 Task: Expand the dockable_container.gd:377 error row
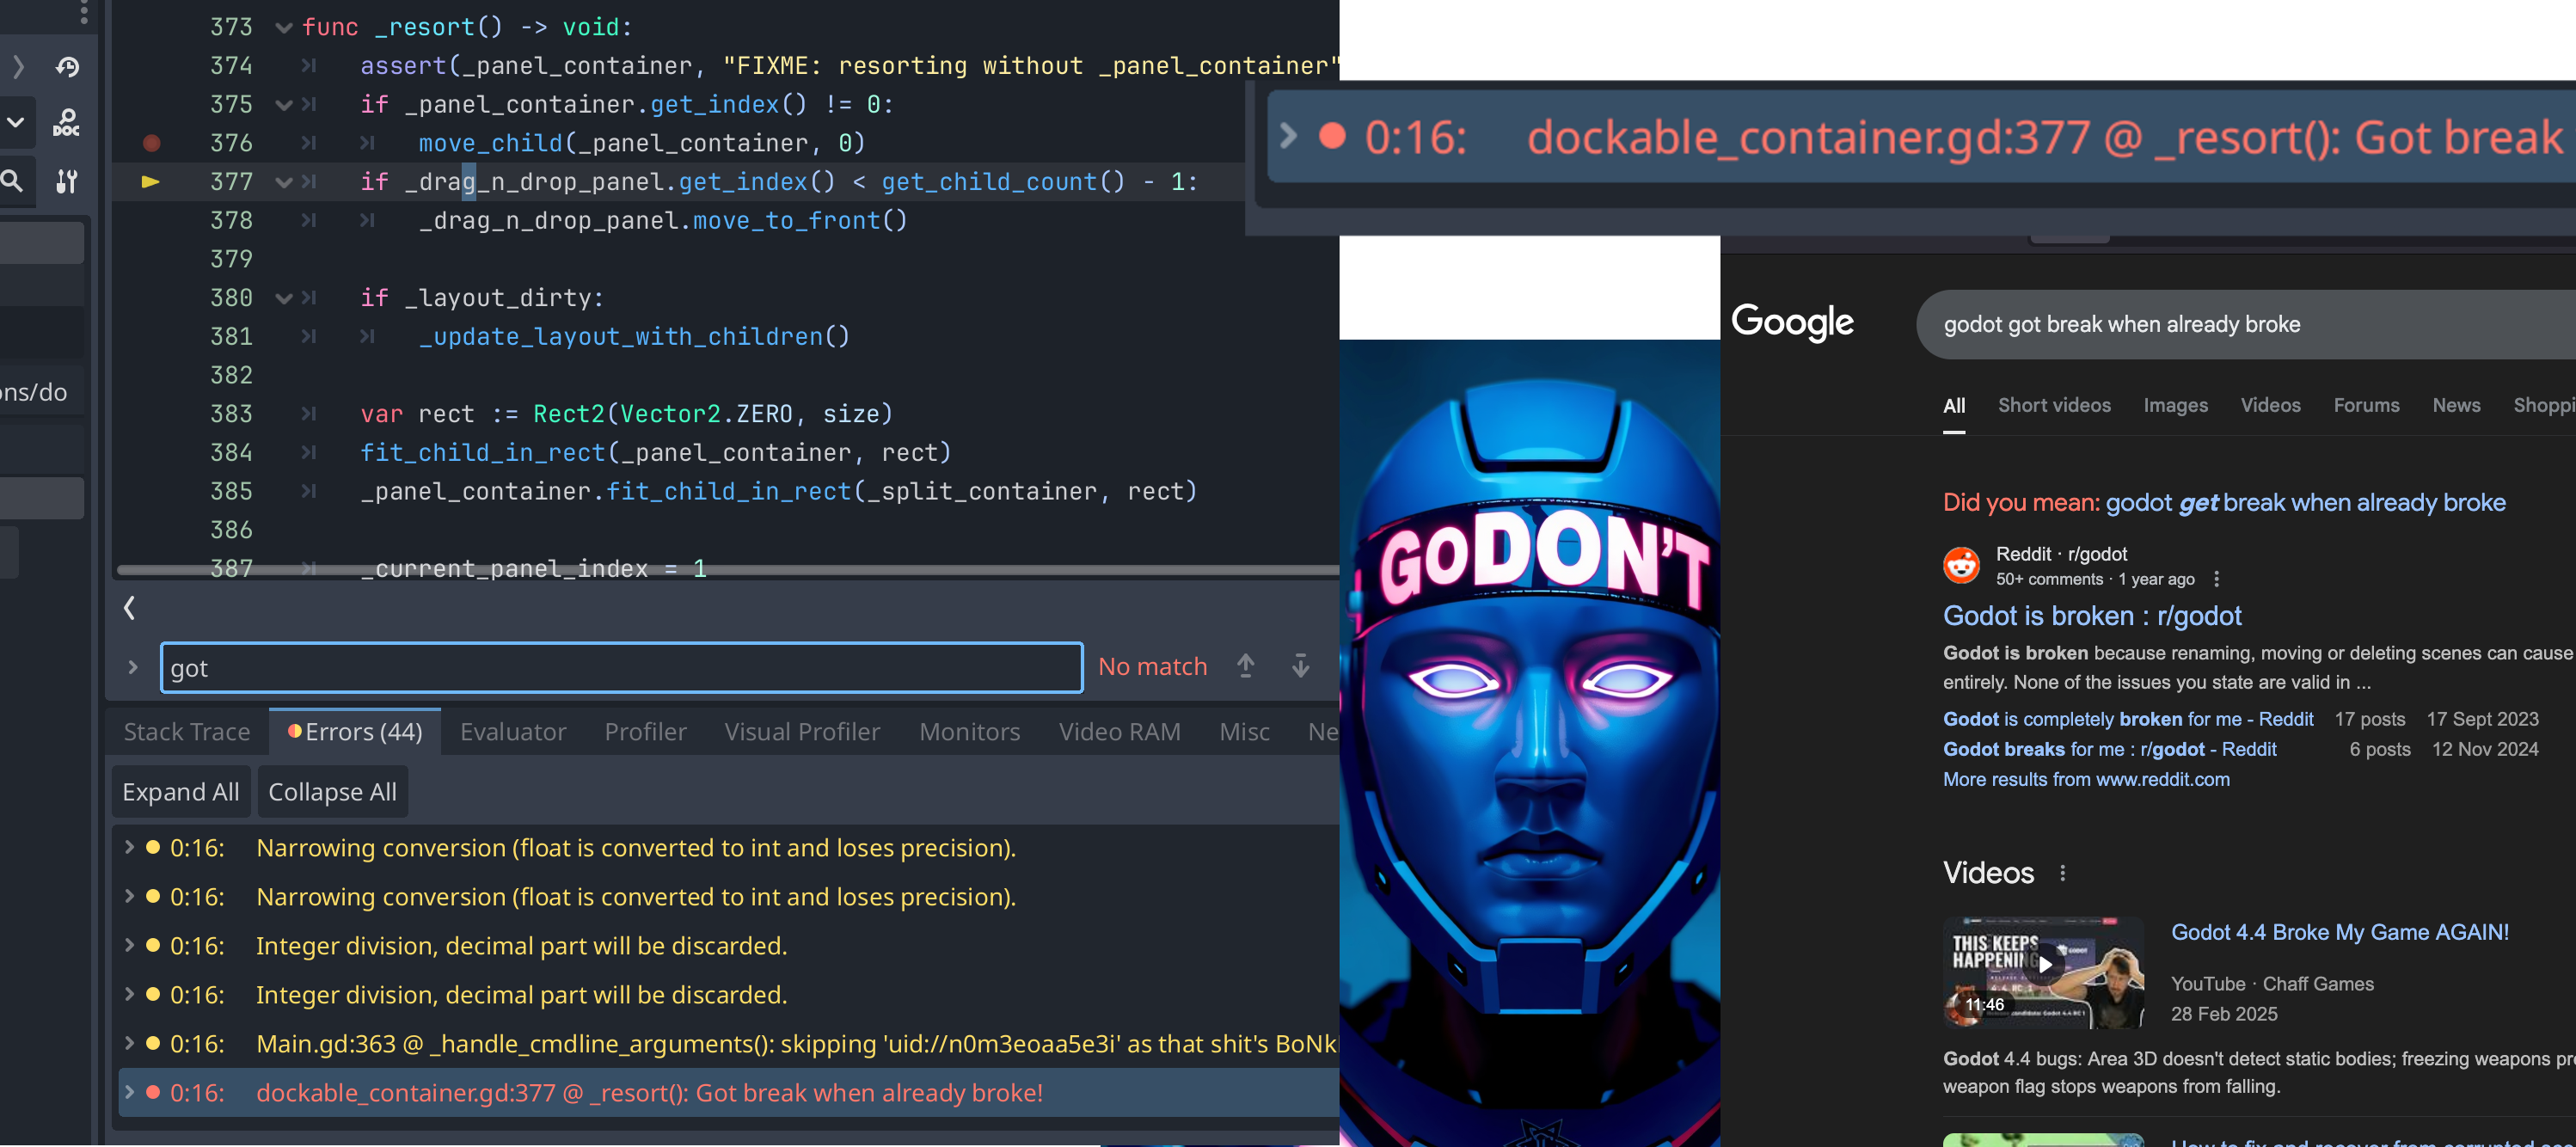click(129, 1092)
